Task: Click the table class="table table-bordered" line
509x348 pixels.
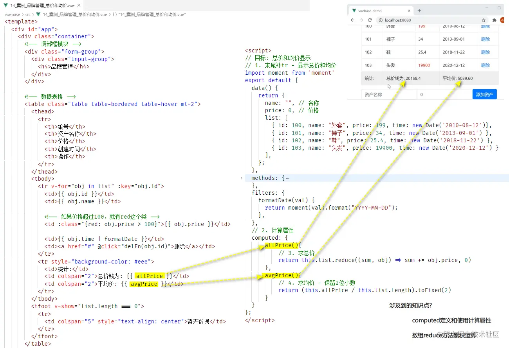Action: tap(112, 104)
